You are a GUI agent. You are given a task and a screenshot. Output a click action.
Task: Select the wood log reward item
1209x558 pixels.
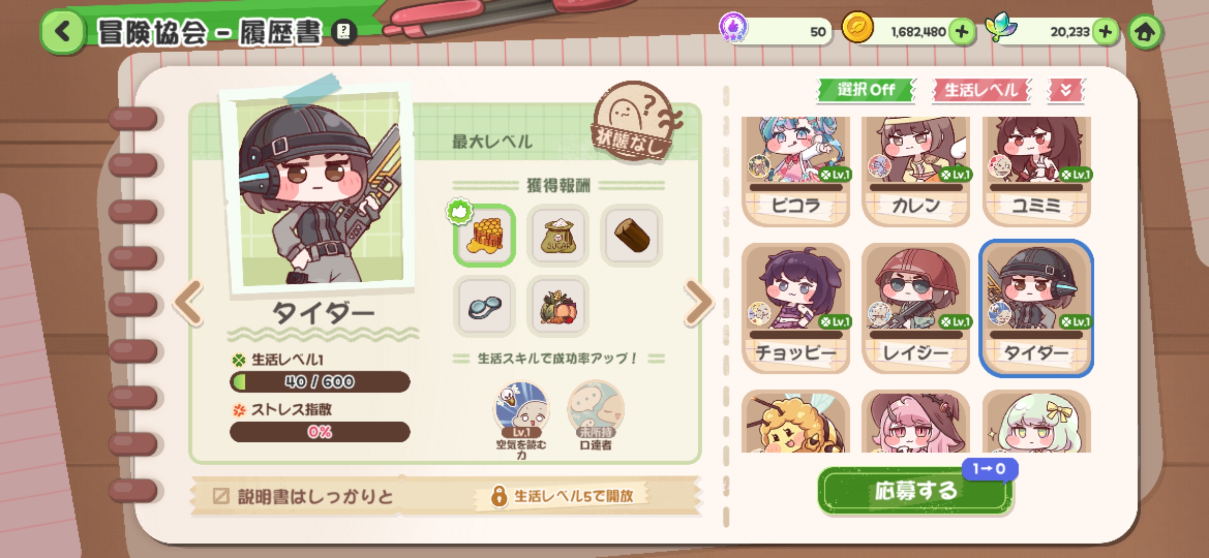[x=631, y=235]
